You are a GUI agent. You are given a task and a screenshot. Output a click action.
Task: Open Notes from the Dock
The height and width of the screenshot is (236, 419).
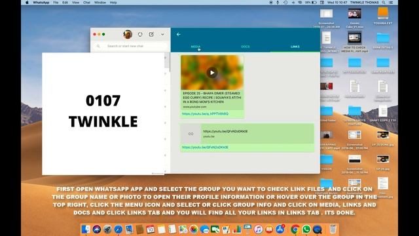tap(162, 229)
